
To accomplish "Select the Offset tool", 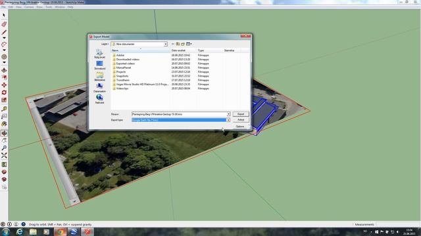I will tap(4, 77).
